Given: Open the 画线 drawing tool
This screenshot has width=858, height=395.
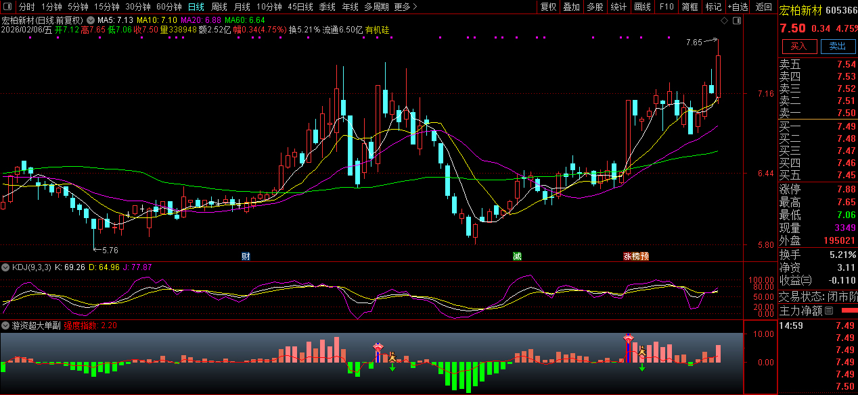Looking at the screenshot, I should (x=641, y=7).
